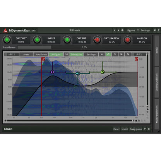Expand the Meters & Utilities side panel
The image size is (161, 161).
pos(157,82)
